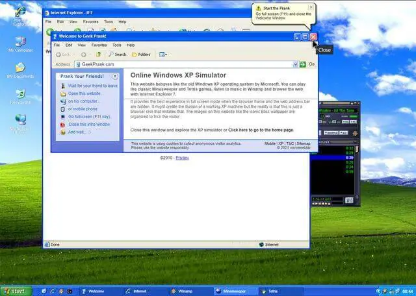Switch to the Winamp taskbar button

click(x=190, y=291)
